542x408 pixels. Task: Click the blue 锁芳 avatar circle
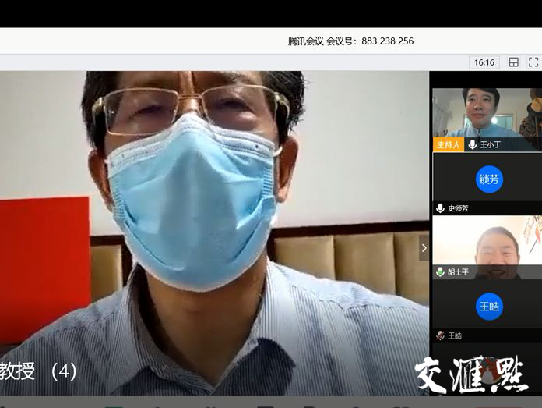[489, 179]
